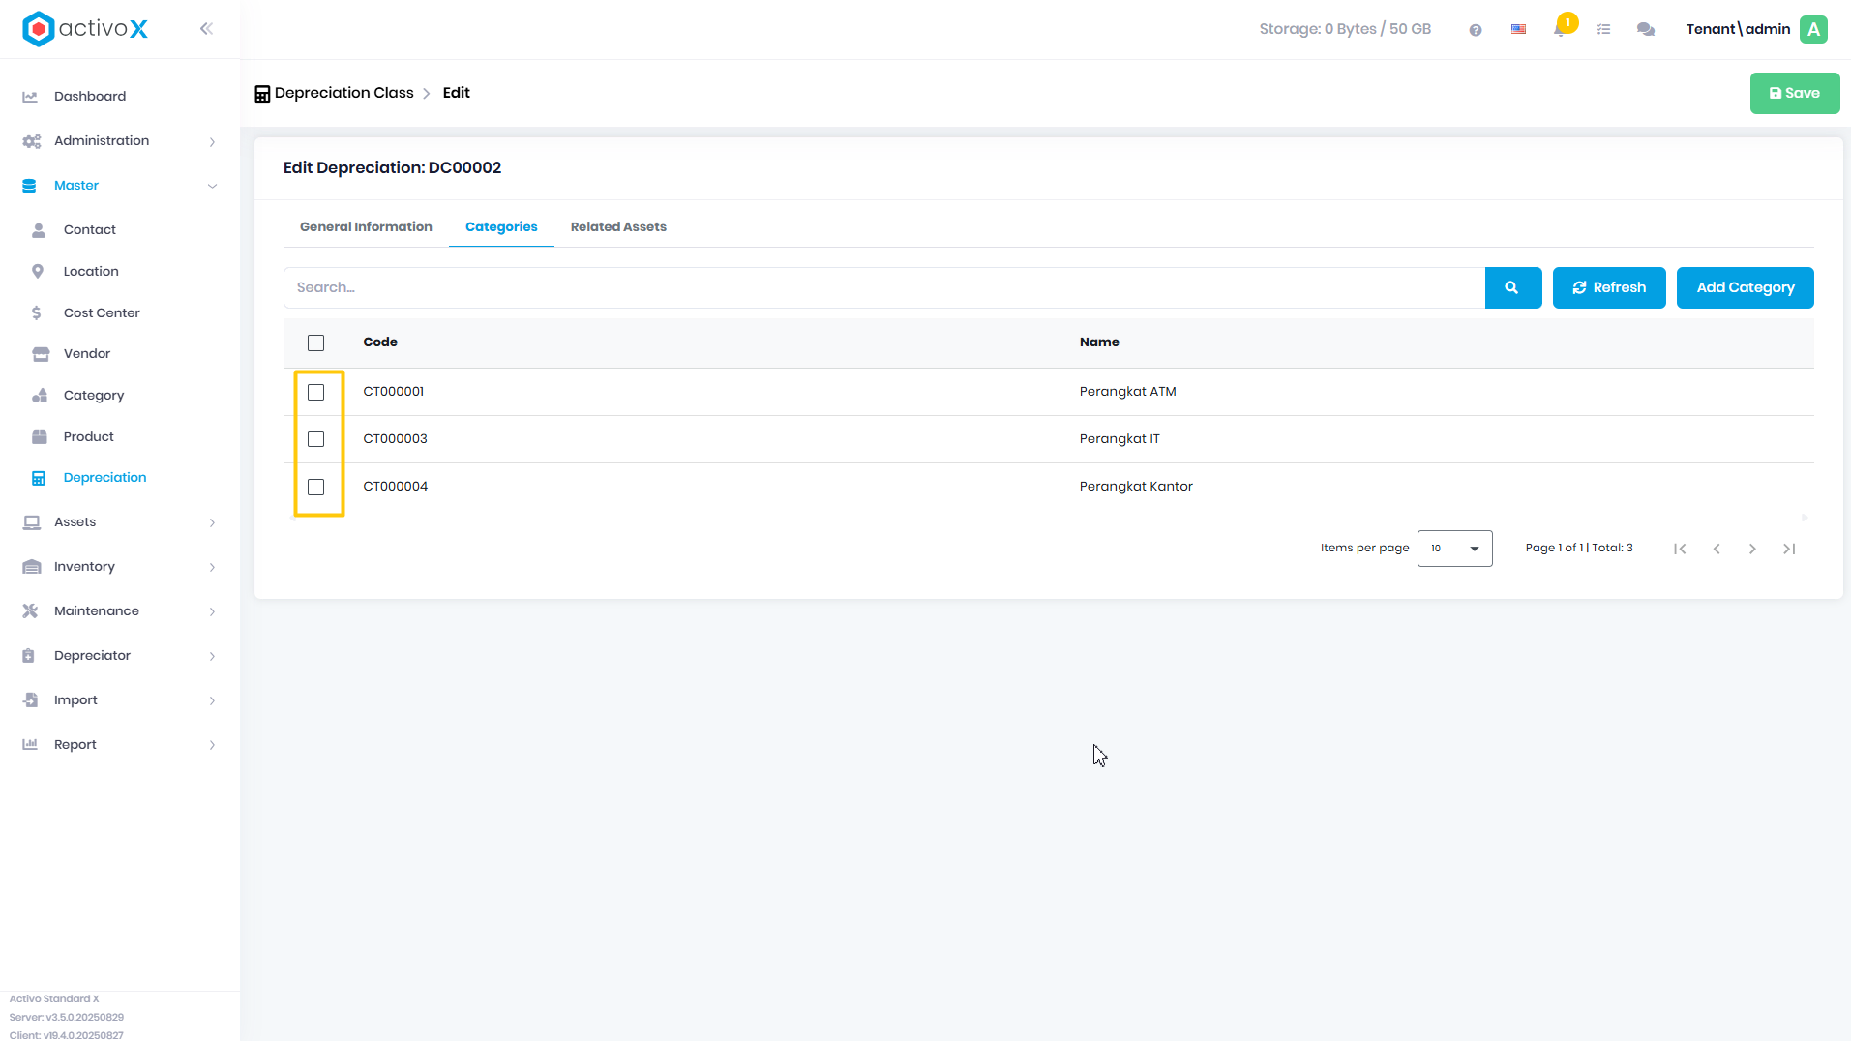
Task: Refresh the categories list
Action: point(1609,287)
